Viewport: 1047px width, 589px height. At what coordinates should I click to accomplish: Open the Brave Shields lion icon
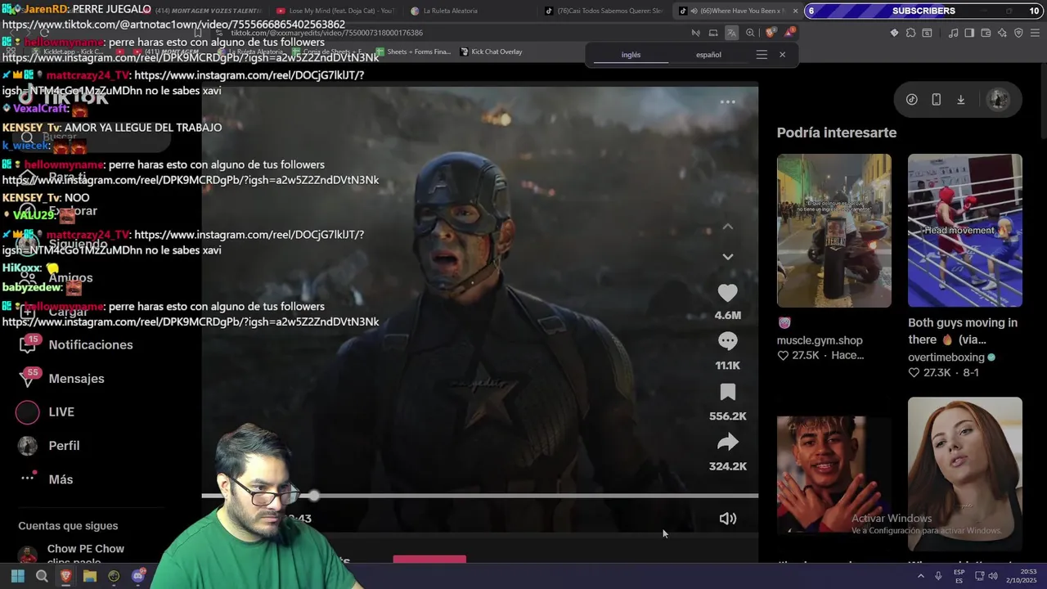coord(771,33)
